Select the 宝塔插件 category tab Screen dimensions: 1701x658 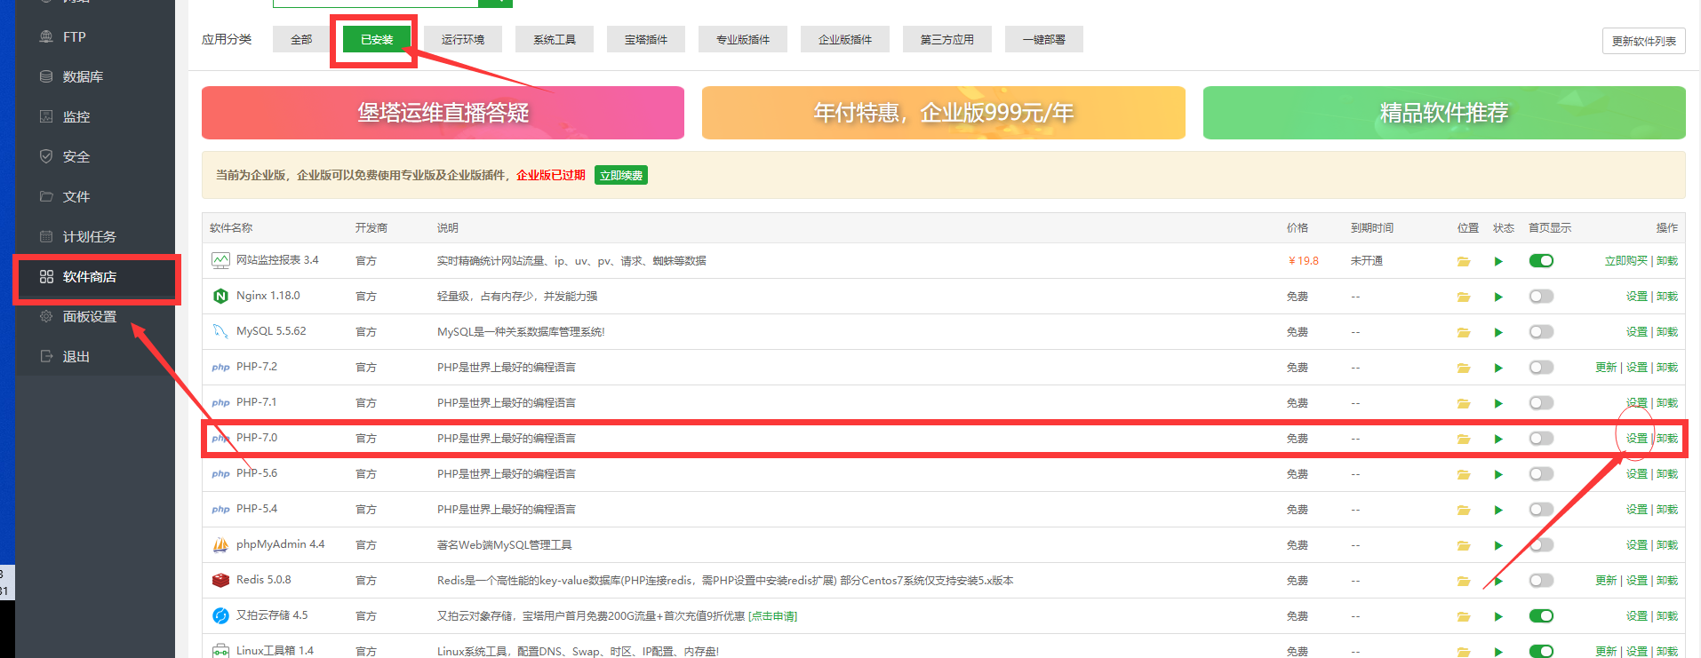(646, 39)
